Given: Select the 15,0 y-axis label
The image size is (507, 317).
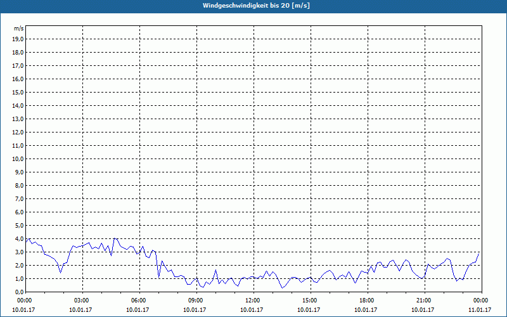Looking at the screenshot, I should [x=18, y=92].
